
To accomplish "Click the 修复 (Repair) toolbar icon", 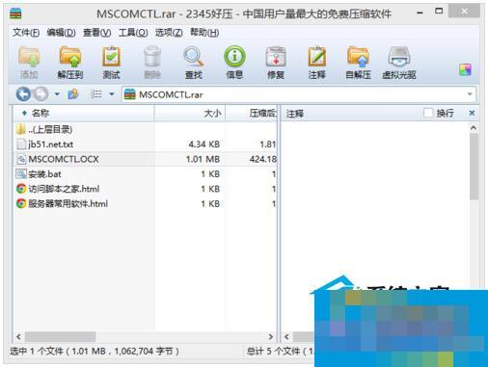I will pyautogui.click(x=276, y=63).
